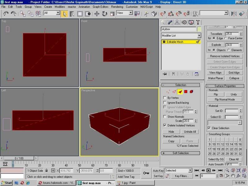Click the Tessellate button
The image size is (248, 186).
tap(216, 34)
